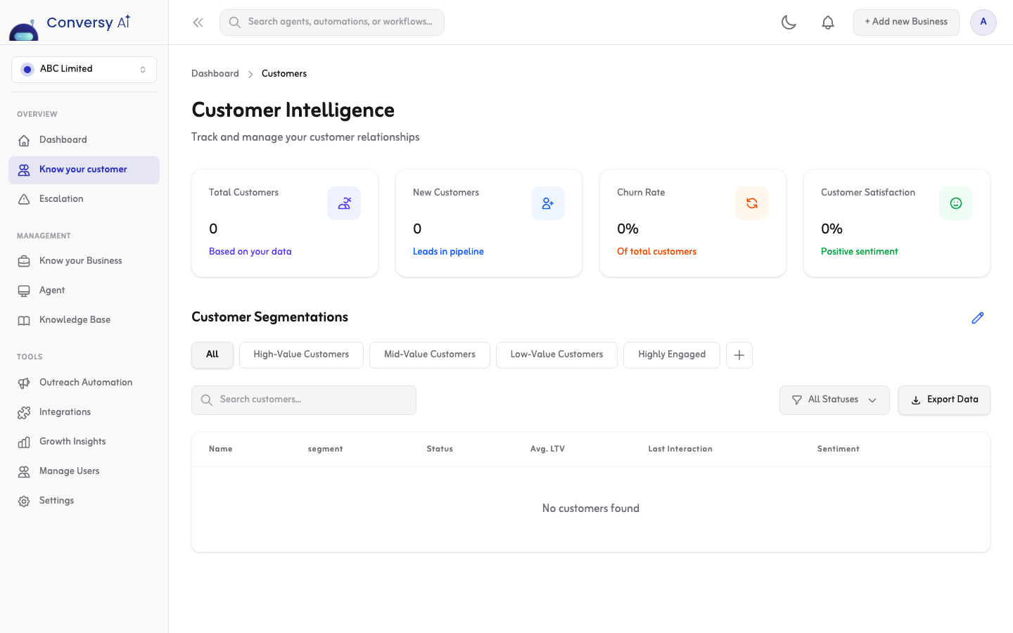Click the Name column header

pos(221,449)
